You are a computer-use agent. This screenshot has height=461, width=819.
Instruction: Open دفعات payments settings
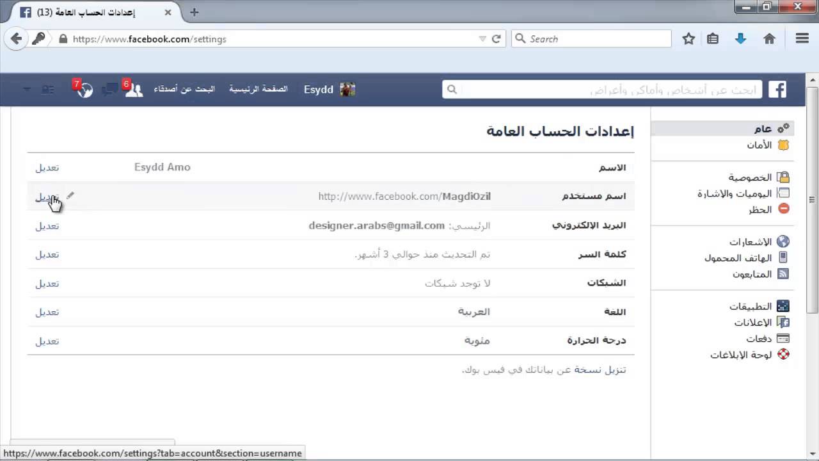pos(759,339)
